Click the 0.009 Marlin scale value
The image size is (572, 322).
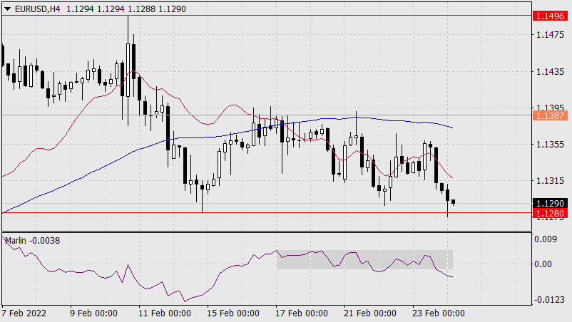[x=546, y=239]
